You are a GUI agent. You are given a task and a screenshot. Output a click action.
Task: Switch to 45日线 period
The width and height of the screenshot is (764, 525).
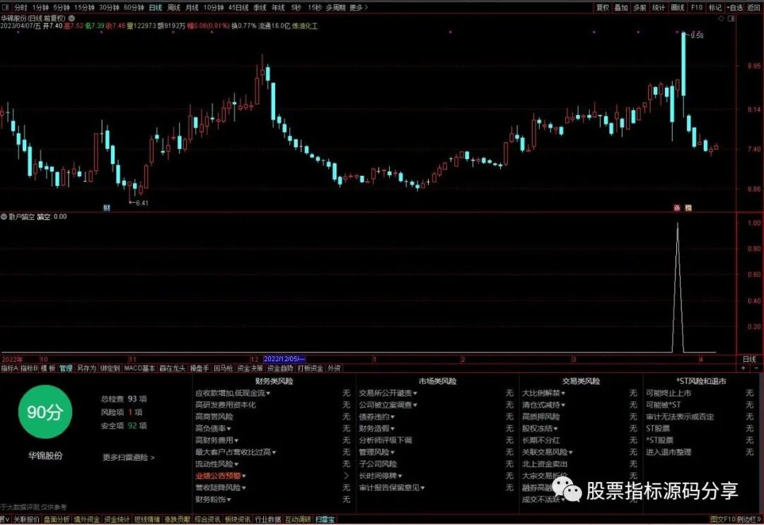238,7
